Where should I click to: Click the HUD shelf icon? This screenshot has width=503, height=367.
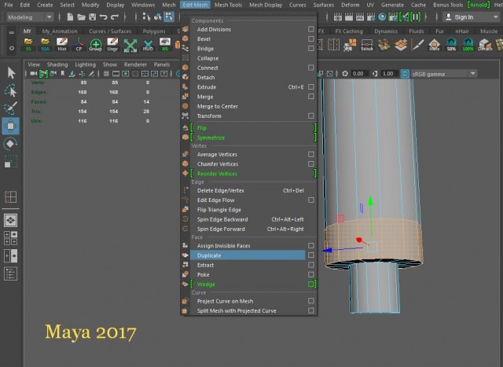148,45
